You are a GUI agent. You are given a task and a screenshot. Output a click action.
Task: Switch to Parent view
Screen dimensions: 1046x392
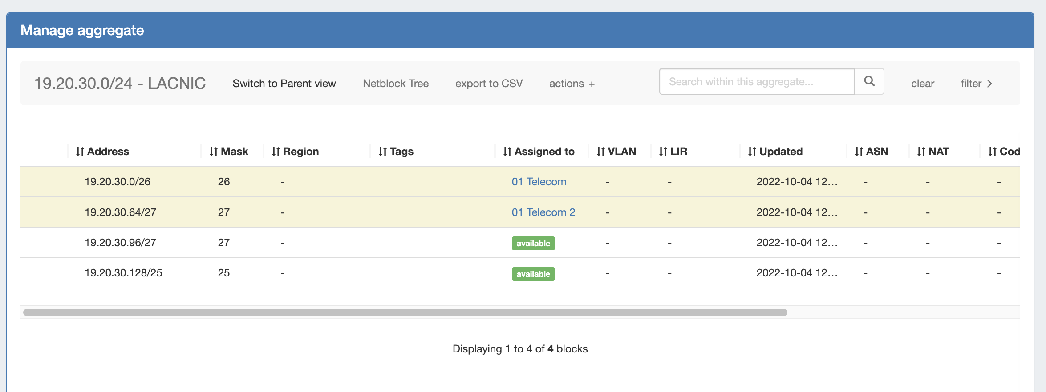point(284,84)
